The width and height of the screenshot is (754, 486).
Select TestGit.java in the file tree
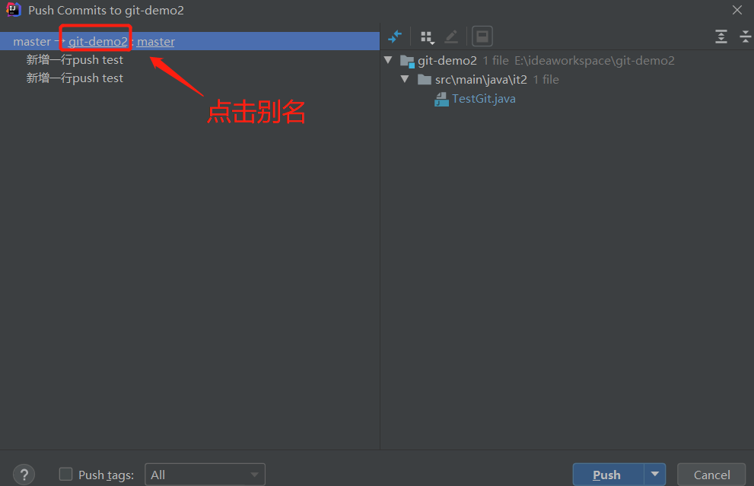click(x=483, y=99)
